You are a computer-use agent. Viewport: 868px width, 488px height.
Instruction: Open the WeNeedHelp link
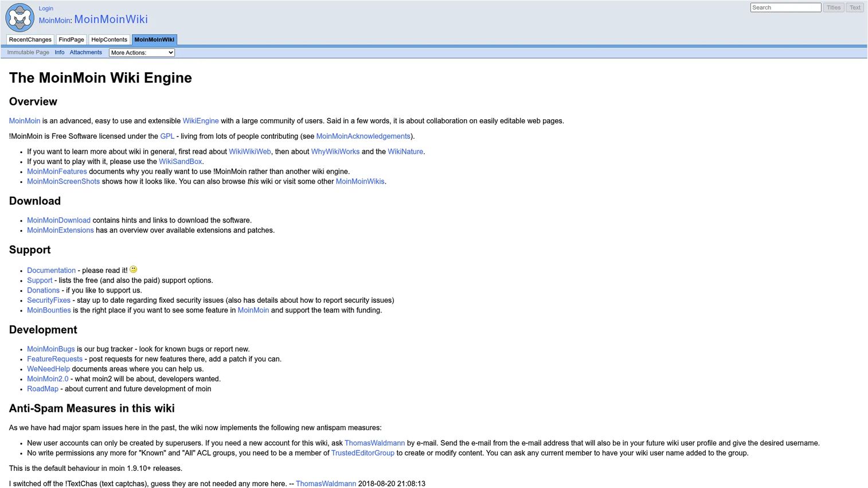coord(48,369)
